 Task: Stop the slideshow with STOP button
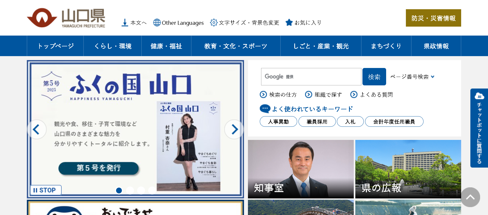point(46,190)
